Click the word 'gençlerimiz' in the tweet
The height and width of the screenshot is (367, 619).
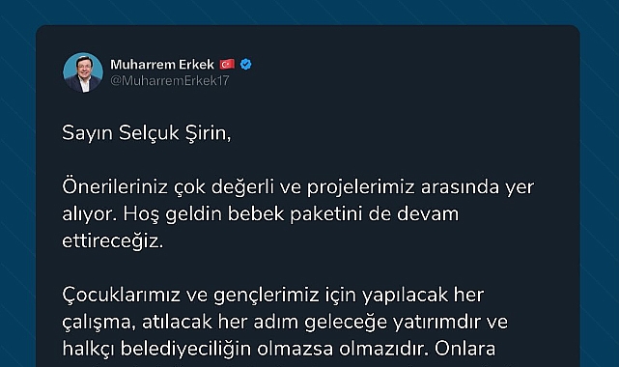(x=267, y=296)
